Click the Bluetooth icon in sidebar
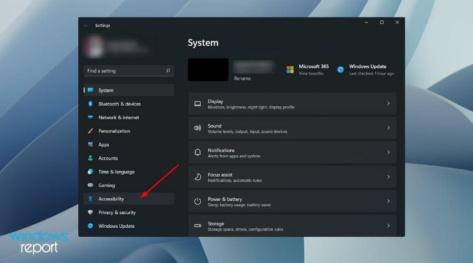 [90, 104]
